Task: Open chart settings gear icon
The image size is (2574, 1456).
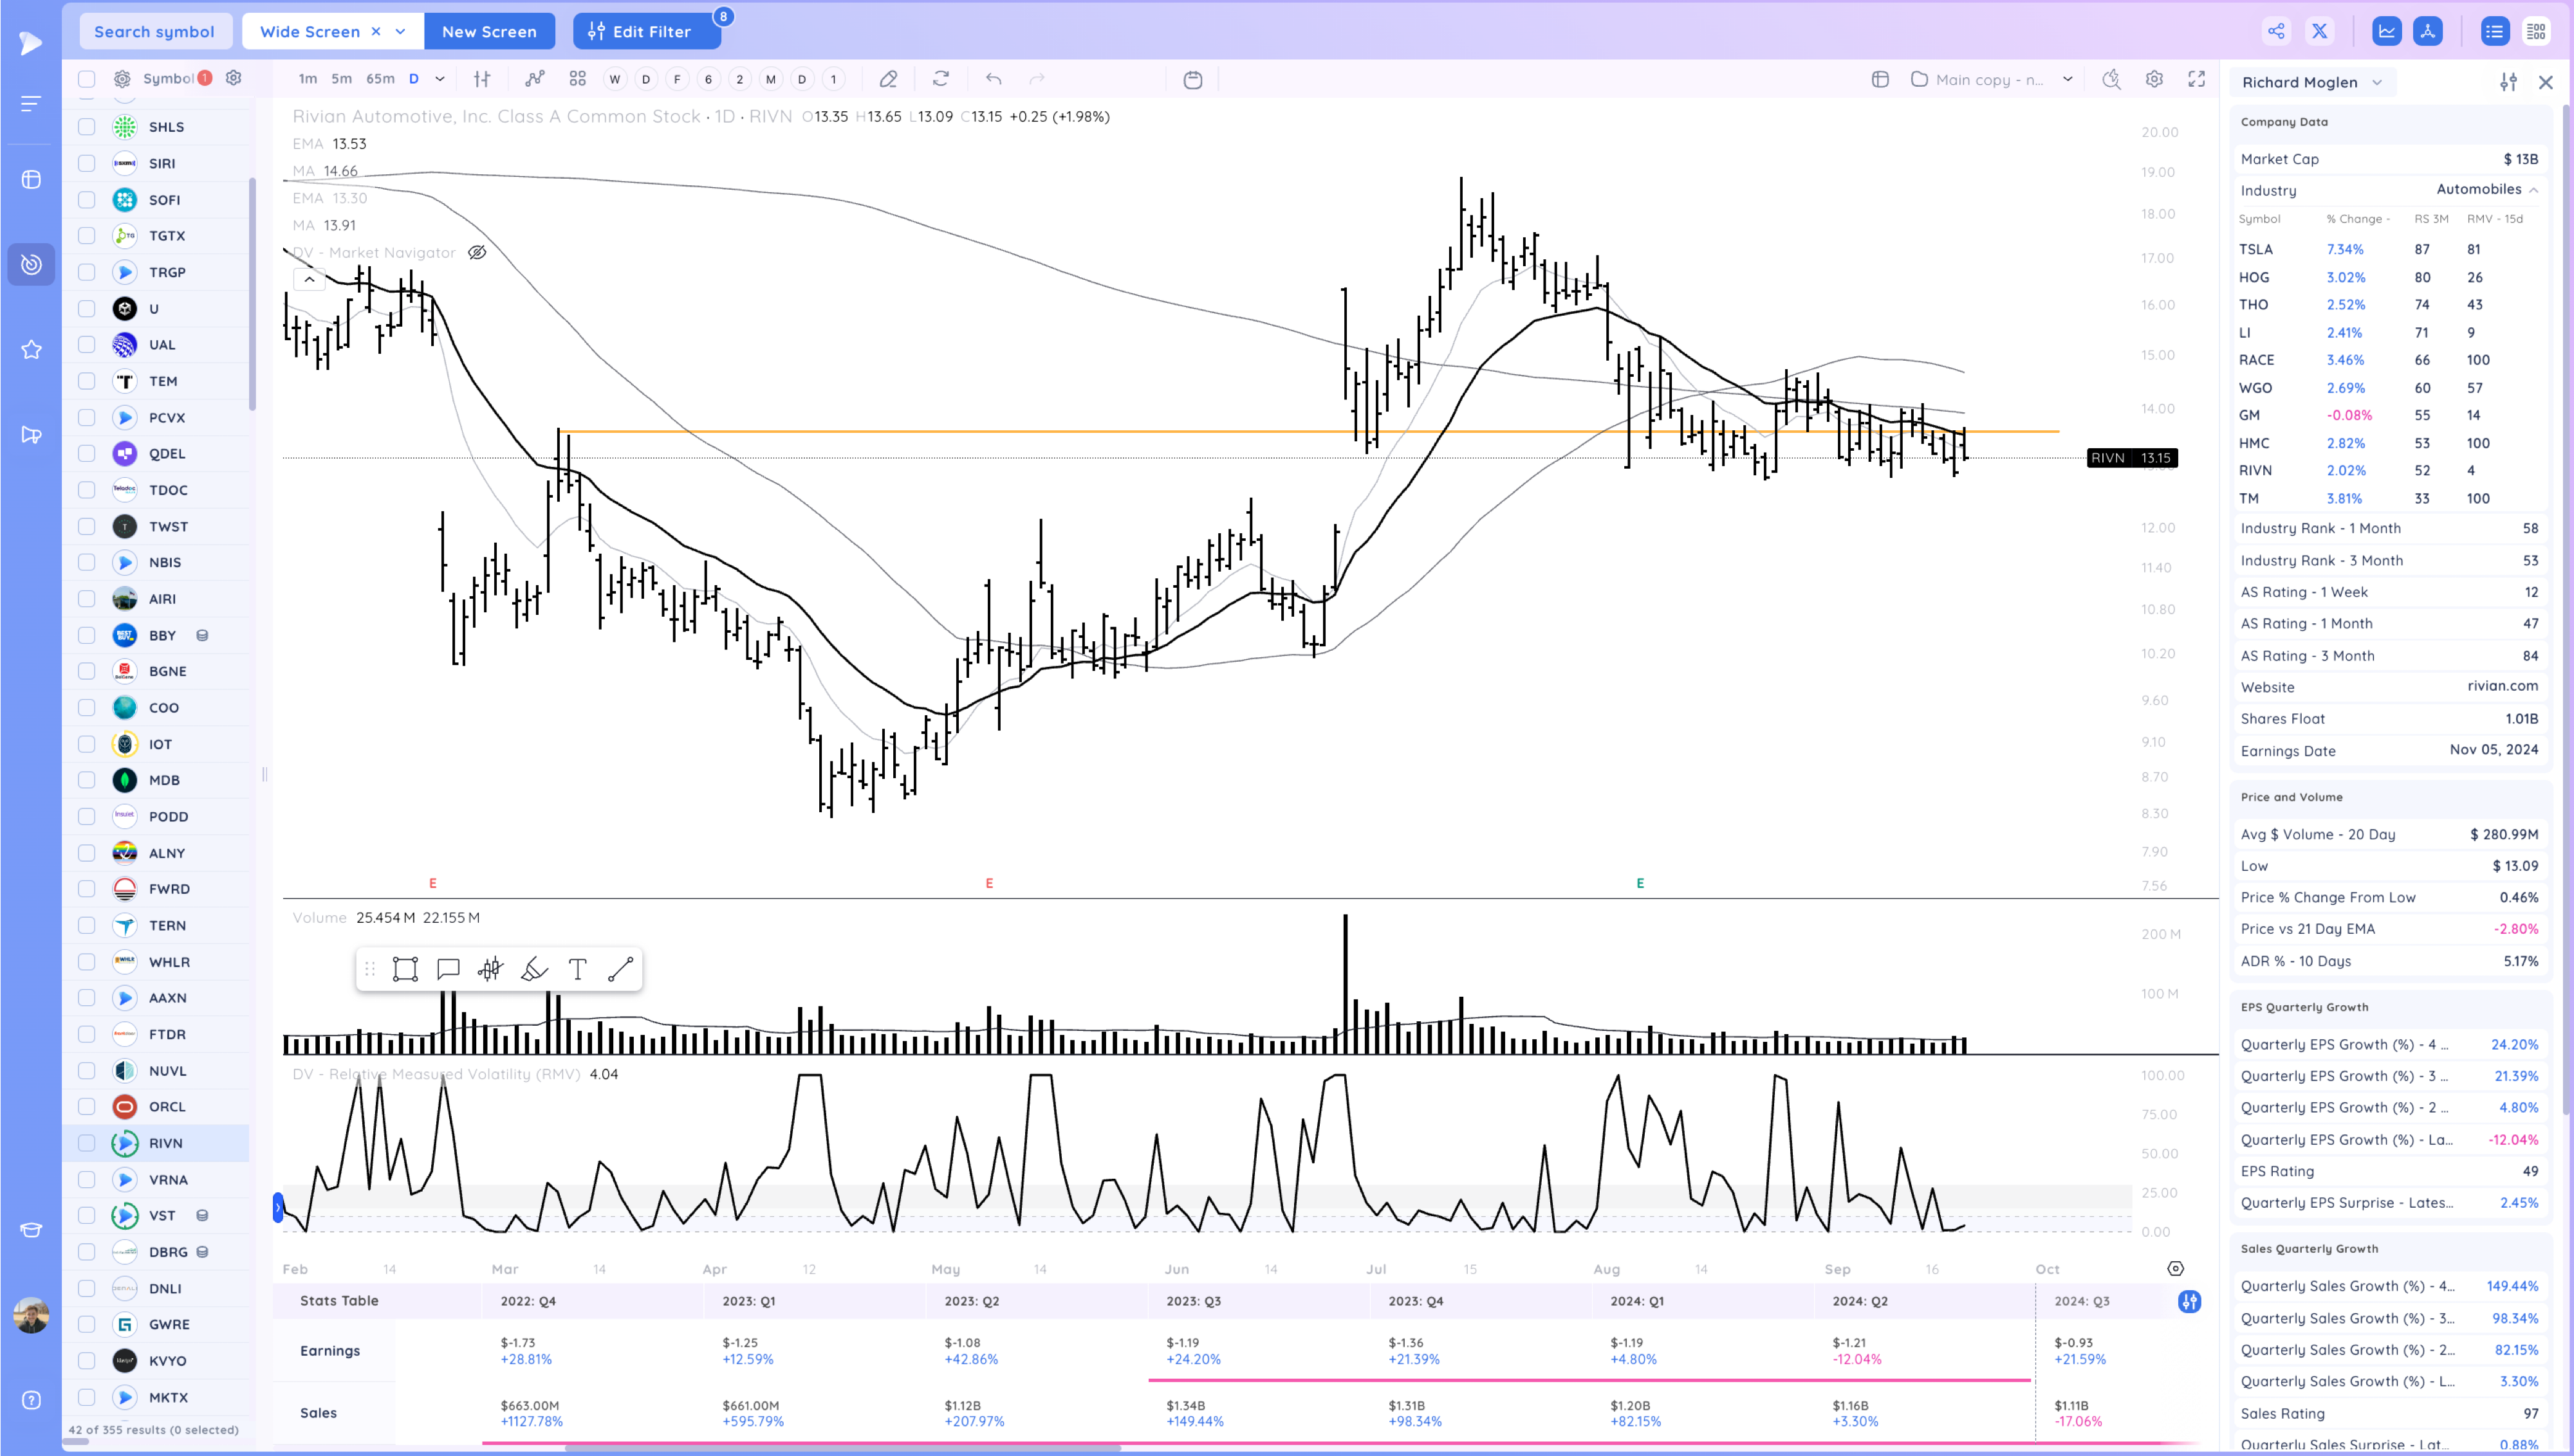Action: [x=2154, y=79]
